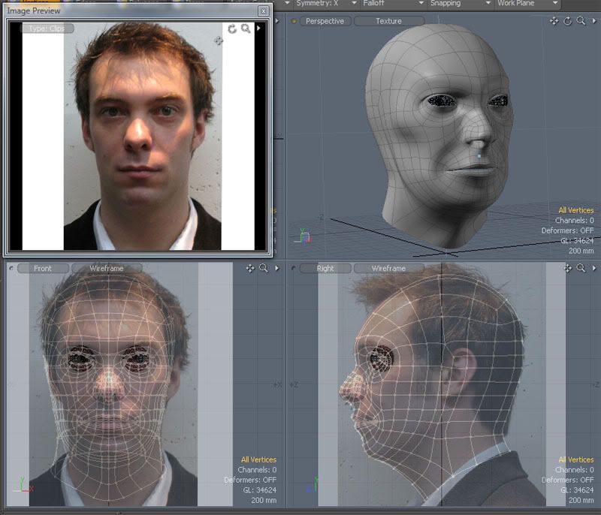This screenshot has height=515, width=601.
Task: Open the Work Plane menu
Action: pos(526,4)
